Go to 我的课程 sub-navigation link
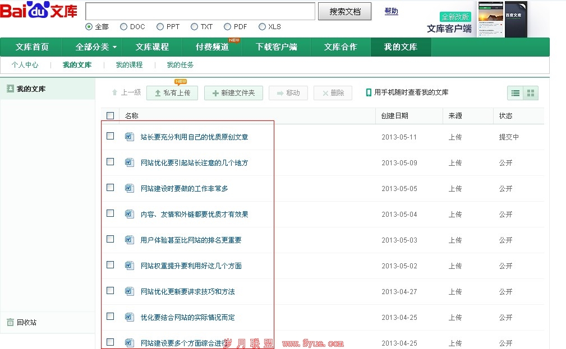566x349 pixels. click(129, 65)
